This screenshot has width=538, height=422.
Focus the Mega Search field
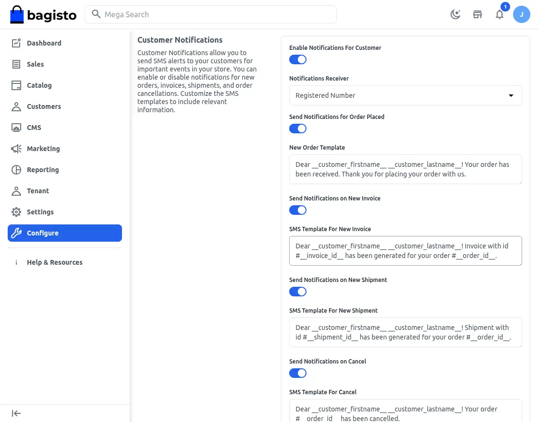tap(210, 14)
